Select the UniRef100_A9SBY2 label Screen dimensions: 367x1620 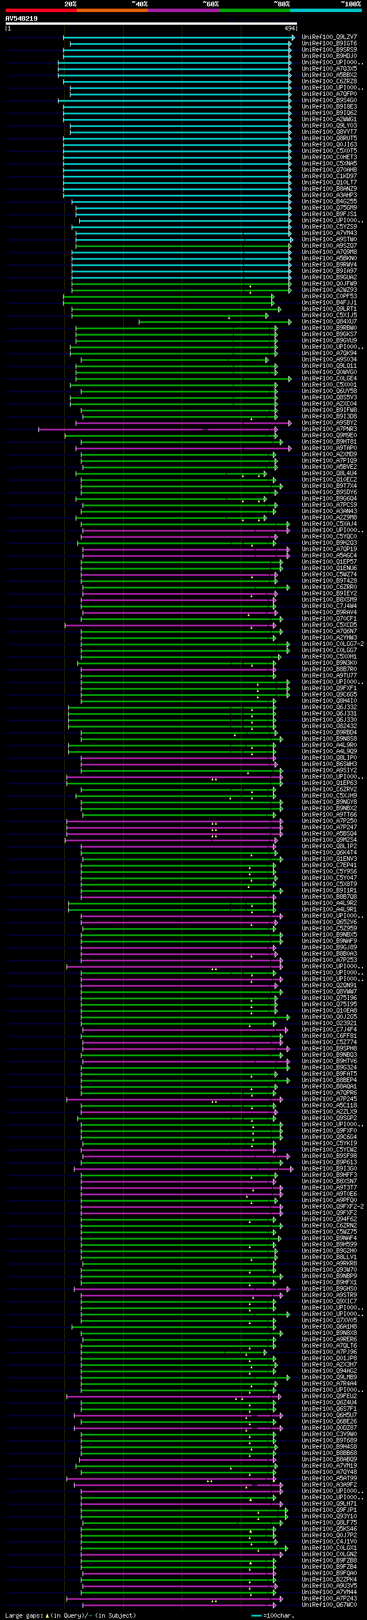(x=329, y=422)
